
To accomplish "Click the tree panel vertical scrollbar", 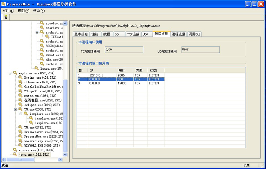I will (x=65, y=116).
